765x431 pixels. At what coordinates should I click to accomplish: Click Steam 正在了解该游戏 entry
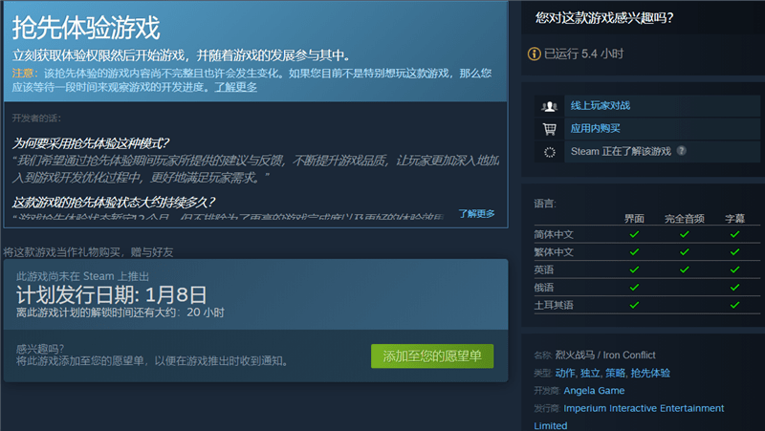[621, 151]
